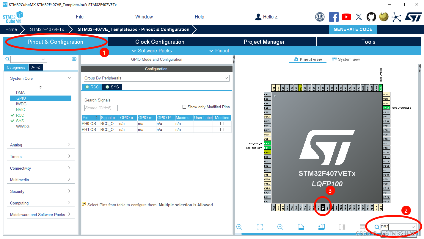Switch to Tools tab

368,42
